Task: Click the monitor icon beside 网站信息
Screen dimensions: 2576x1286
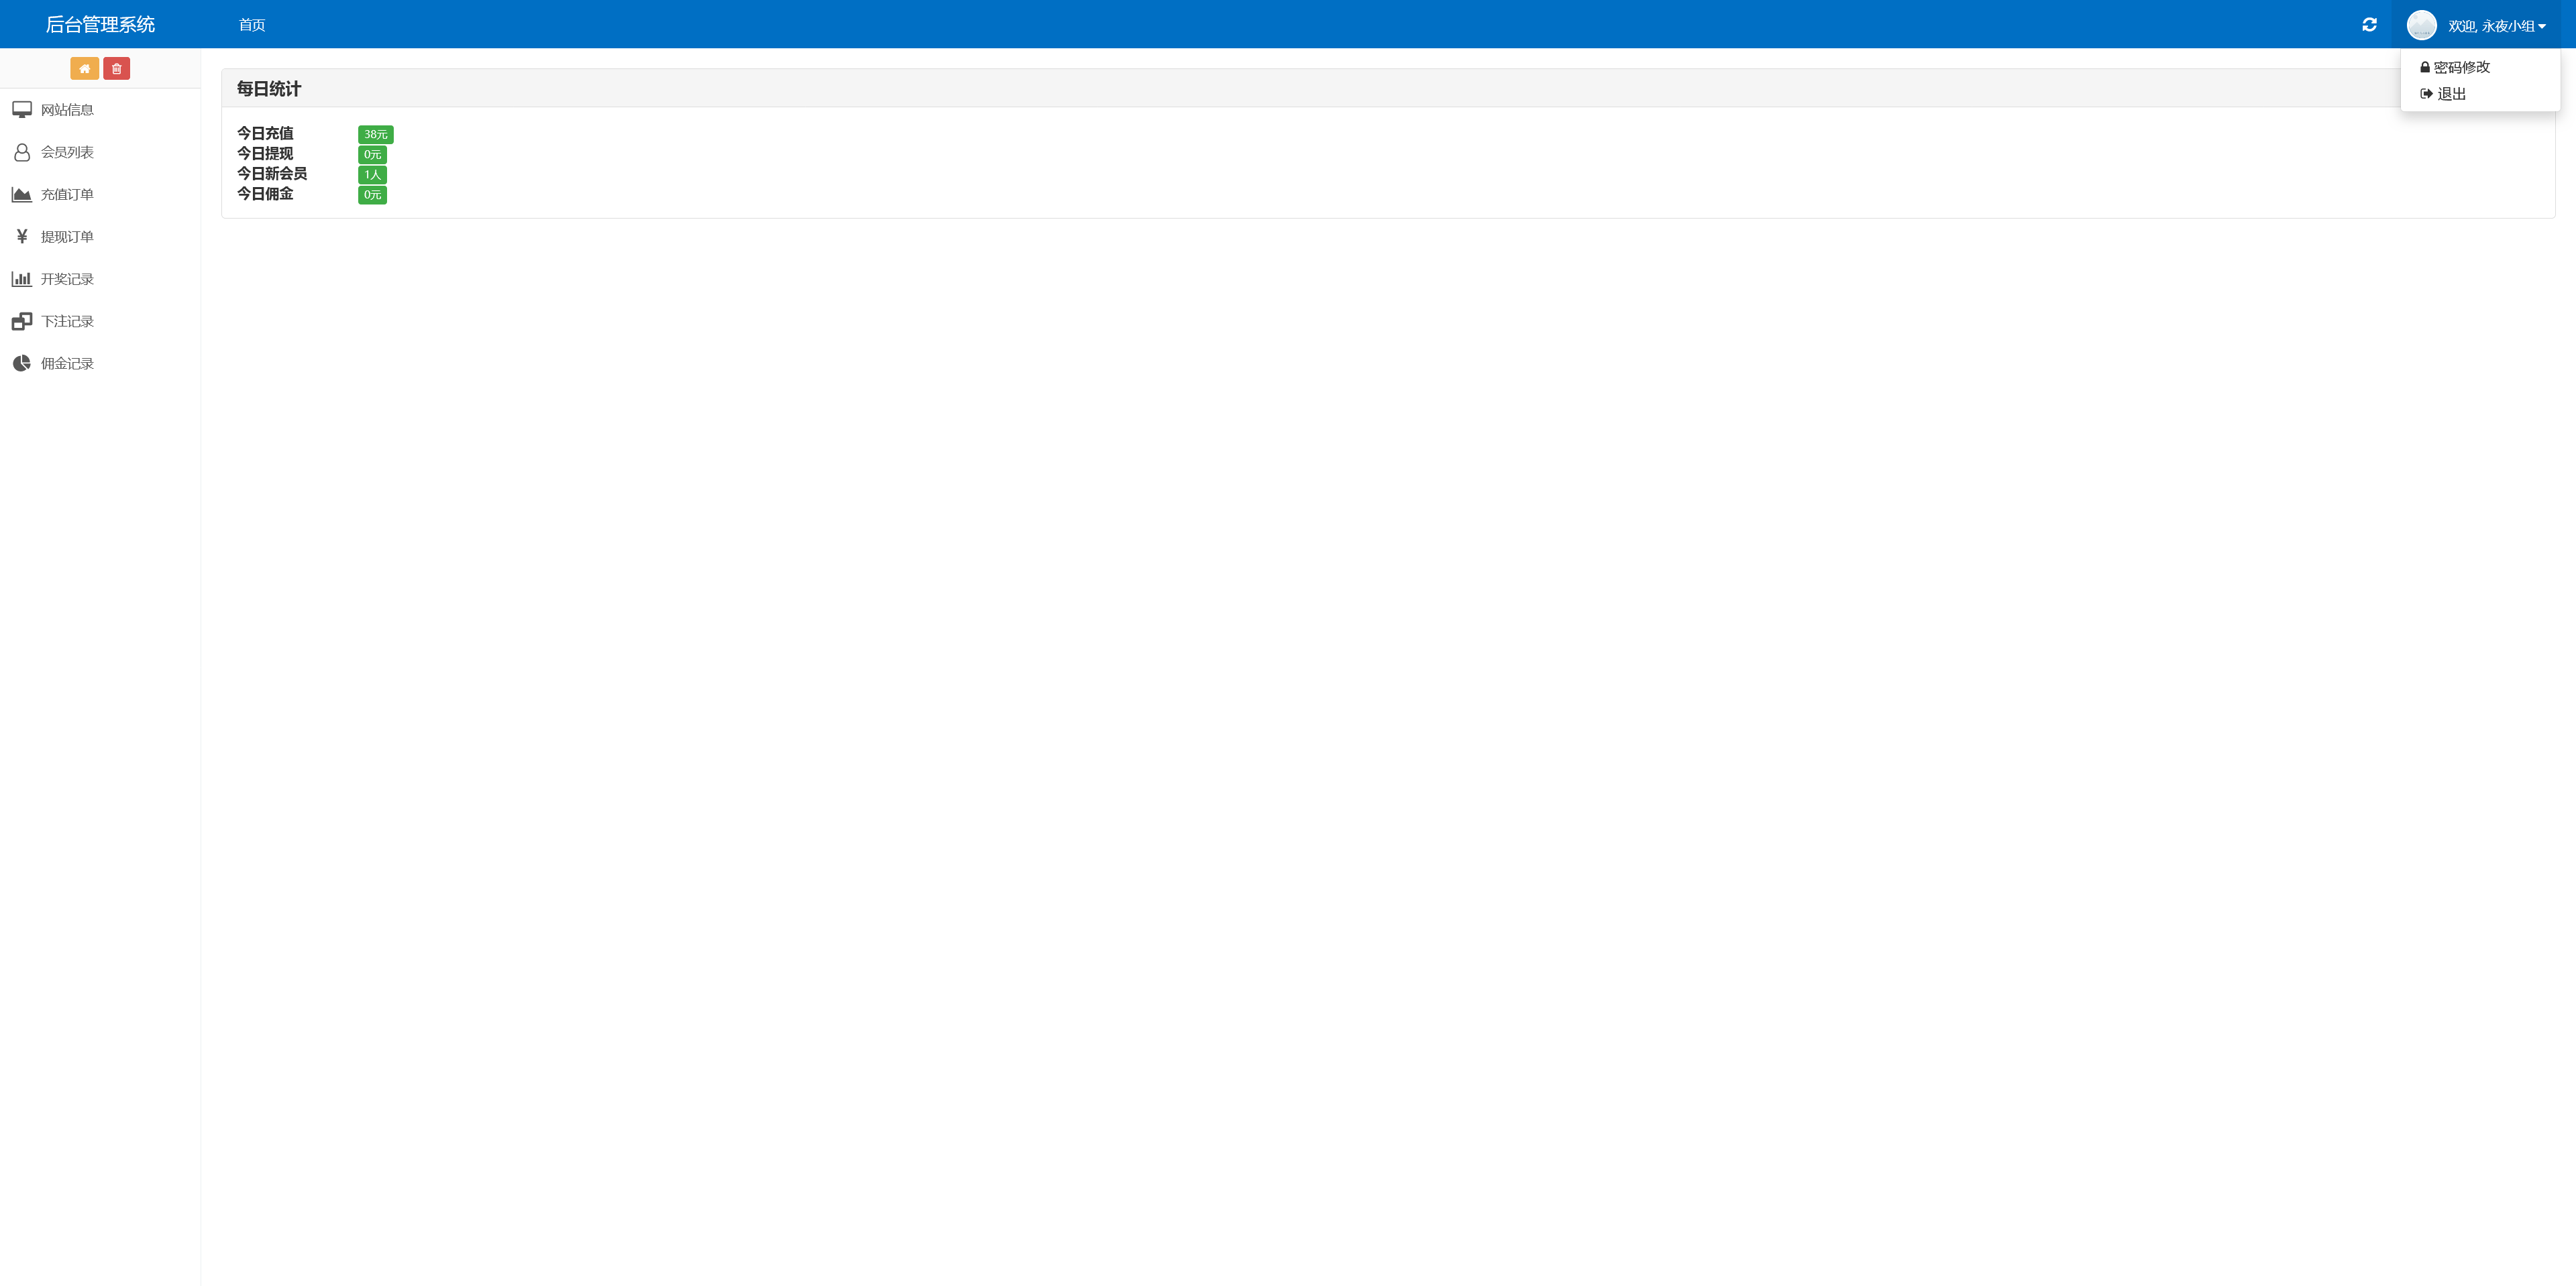Action: 22,110
